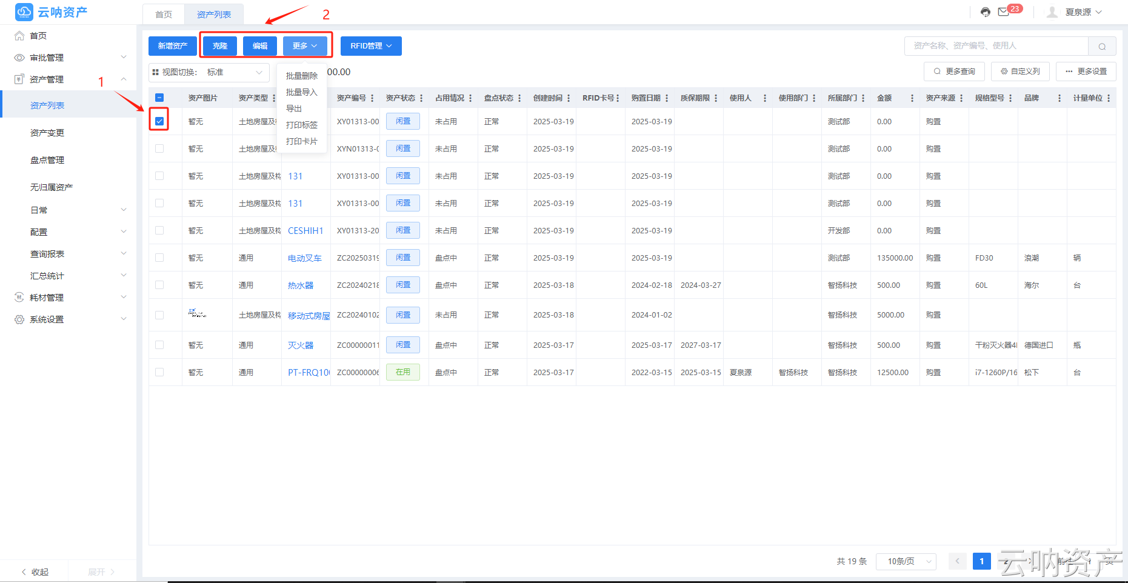Open column menu for 盘点状态 header

[x=519, y=98]
